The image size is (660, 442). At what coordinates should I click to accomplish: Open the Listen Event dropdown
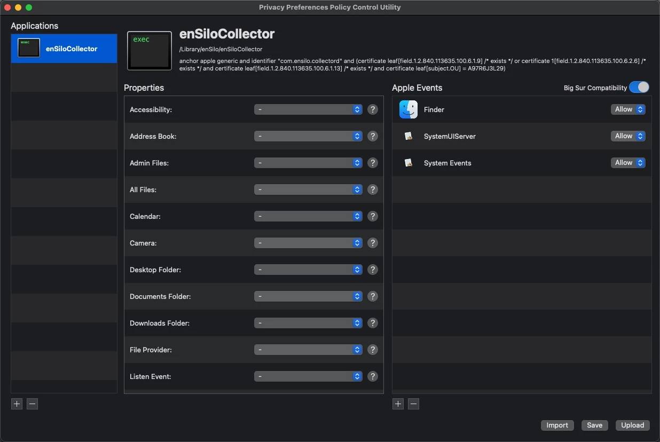(x=309, y=376)
